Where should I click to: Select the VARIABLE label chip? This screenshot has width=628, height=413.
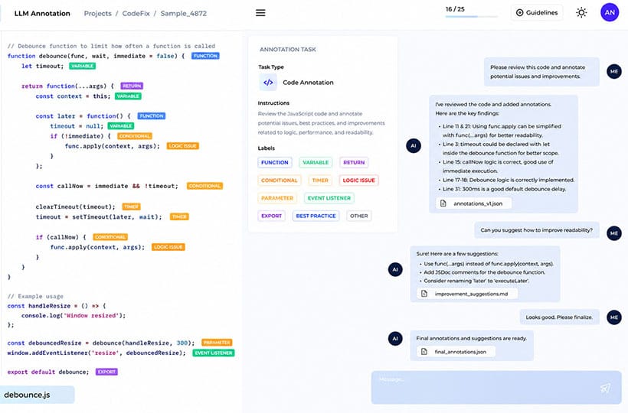[316, 162]
